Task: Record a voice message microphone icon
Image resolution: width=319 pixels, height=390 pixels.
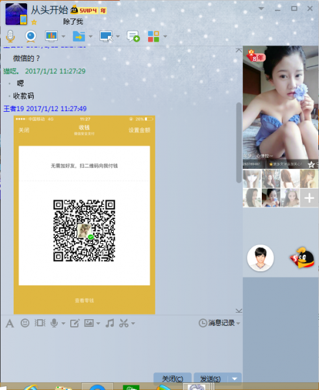Action: pos(54,323)
